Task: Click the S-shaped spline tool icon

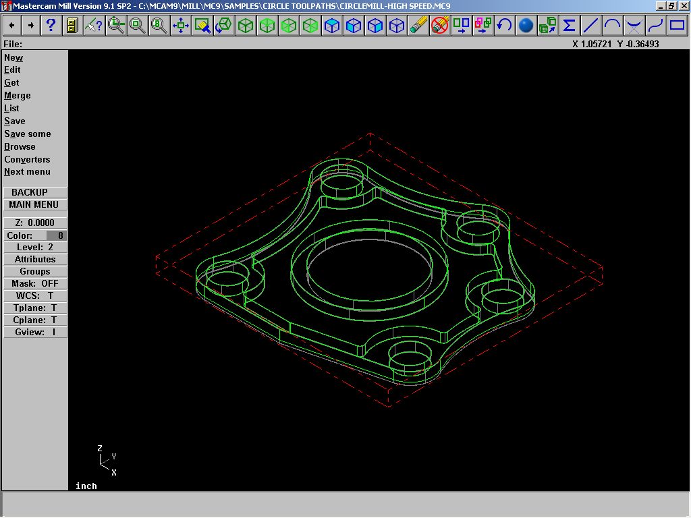Action: click(655, 26)
